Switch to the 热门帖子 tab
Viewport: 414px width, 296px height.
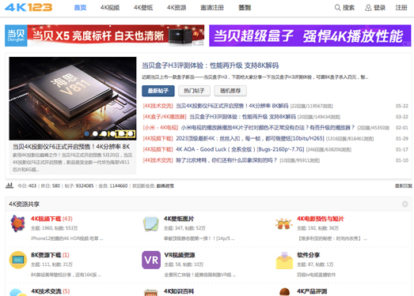pos(194,91)
